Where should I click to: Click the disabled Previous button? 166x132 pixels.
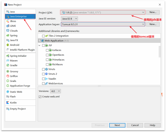[x=100, y=125]
